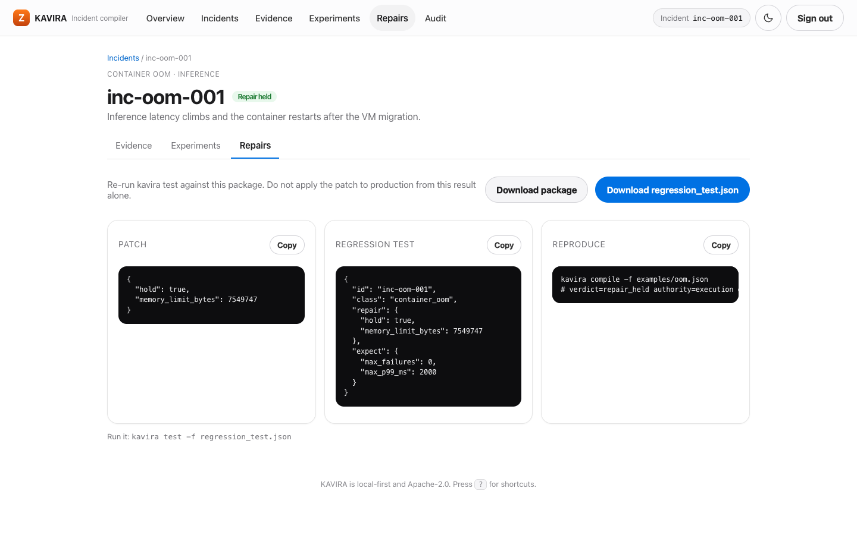Select the Repairs sub-tab
The width and height of the screenshot is (857, 535).
[255, 146]
